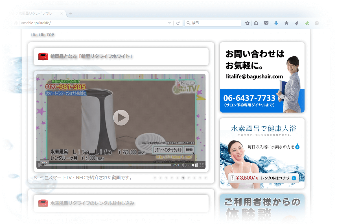Screen dimensions: 337x224
Task: Click the heading 新商品となる「新型リタライフホワイト」
Action: pos(91,56)
